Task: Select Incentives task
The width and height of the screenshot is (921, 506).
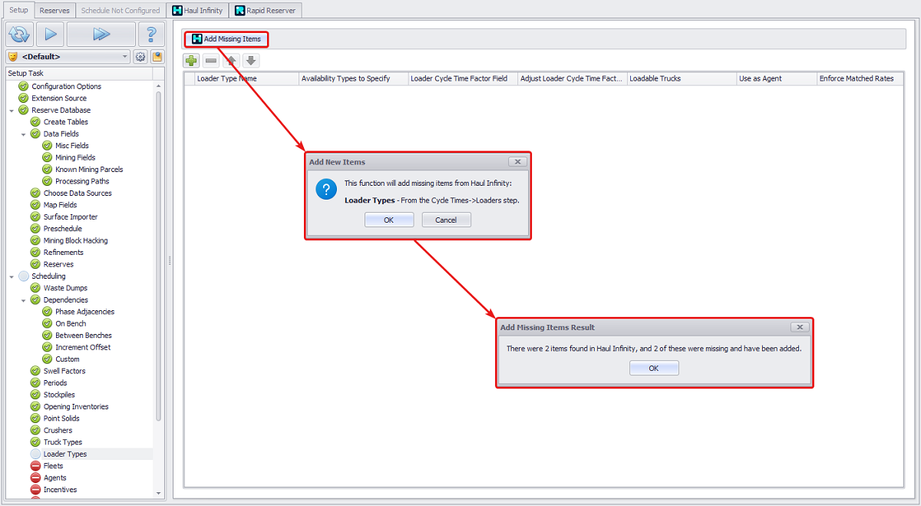Action: click(60, 490)
